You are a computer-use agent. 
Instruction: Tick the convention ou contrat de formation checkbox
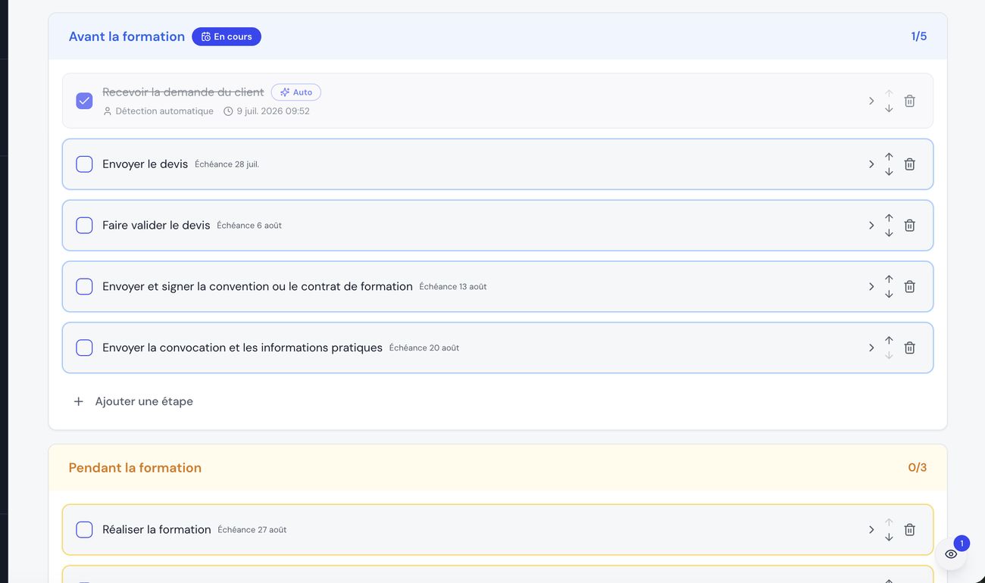[84, 287]
